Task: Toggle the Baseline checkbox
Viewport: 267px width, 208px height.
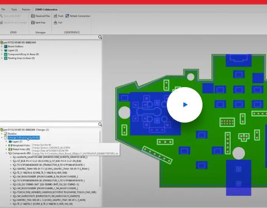Action: 6,134
